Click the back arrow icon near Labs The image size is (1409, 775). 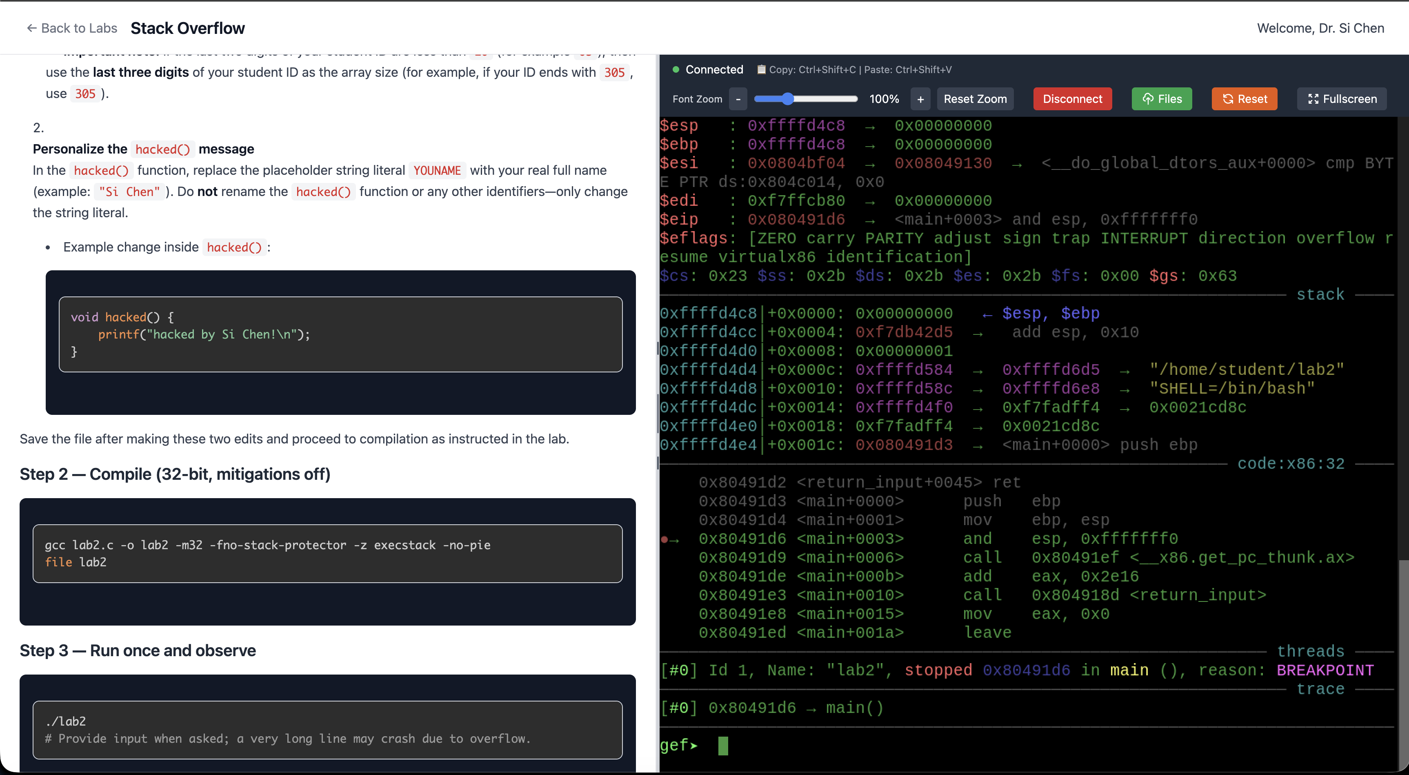click(x=32, y=28)
